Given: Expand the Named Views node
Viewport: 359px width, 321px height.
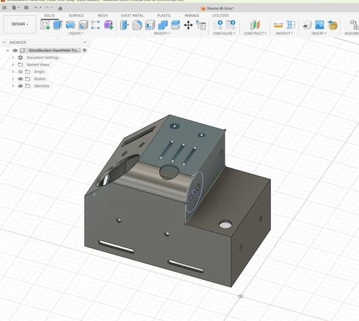Looking at the screenshot, I should (13, 65).
